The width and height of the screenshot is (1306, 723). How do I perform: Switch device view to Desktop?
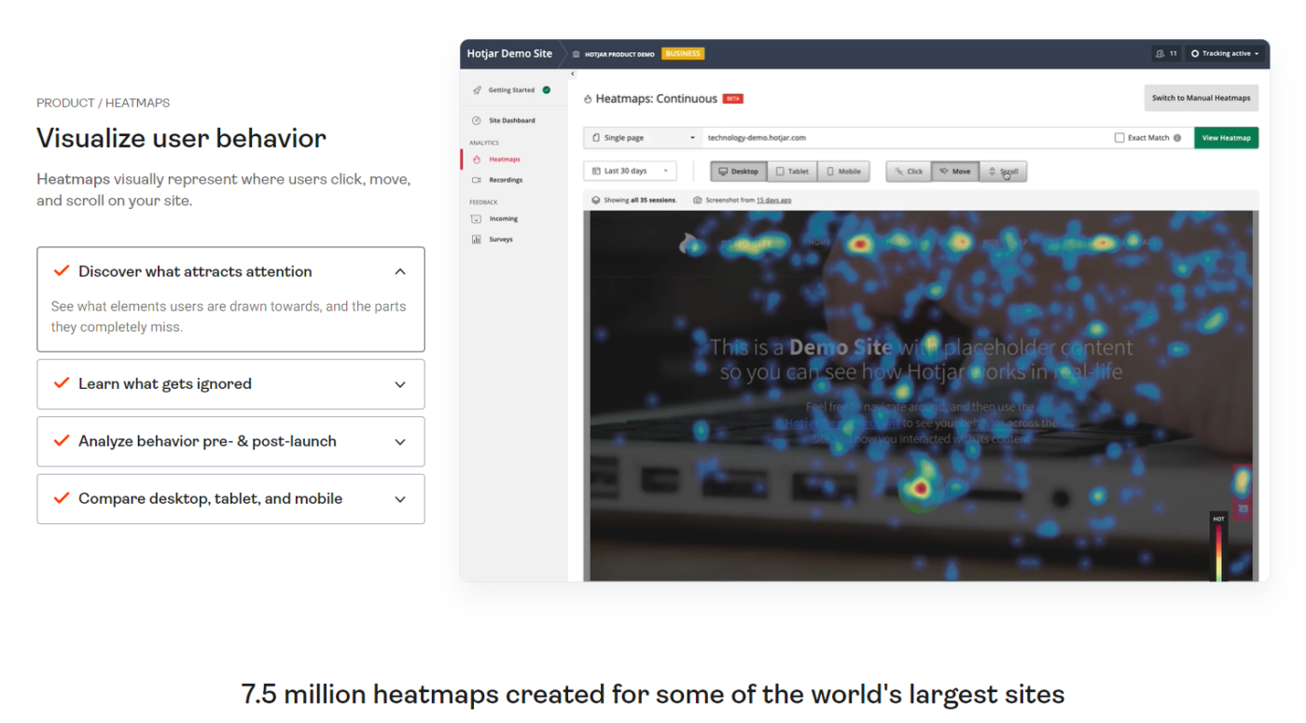tap(739, 172)
